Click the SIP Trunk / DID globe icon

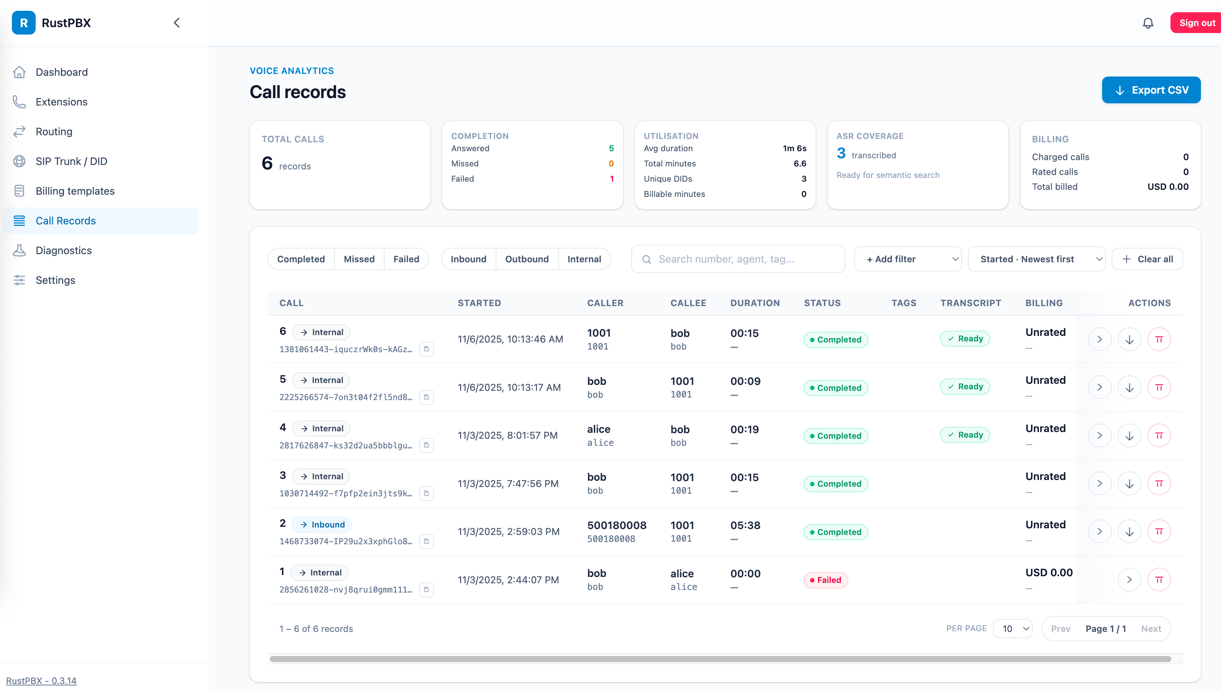coord(19,161)
